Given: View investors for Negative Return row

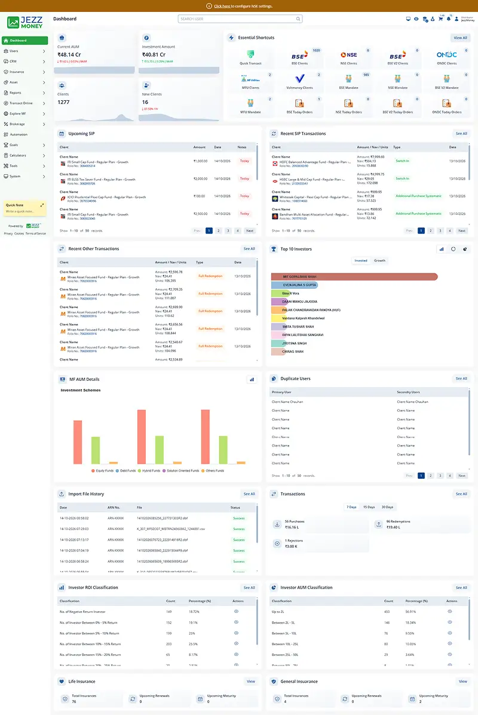Looking at the screenshot, I should click(x=236, y=612).
